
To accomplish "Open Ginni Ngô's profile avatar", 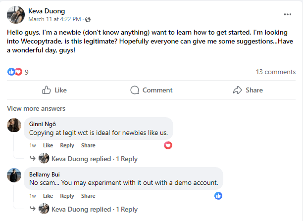I will point(14,125).
